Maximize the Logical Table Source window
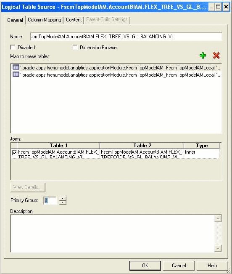This screenshot has height=274, width=232. (x=218, y=7)
